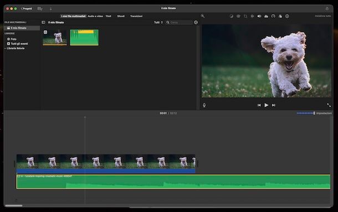
Task: Click the music note icon in timeline
Action: pyautogui.click(x=16, y=200)
